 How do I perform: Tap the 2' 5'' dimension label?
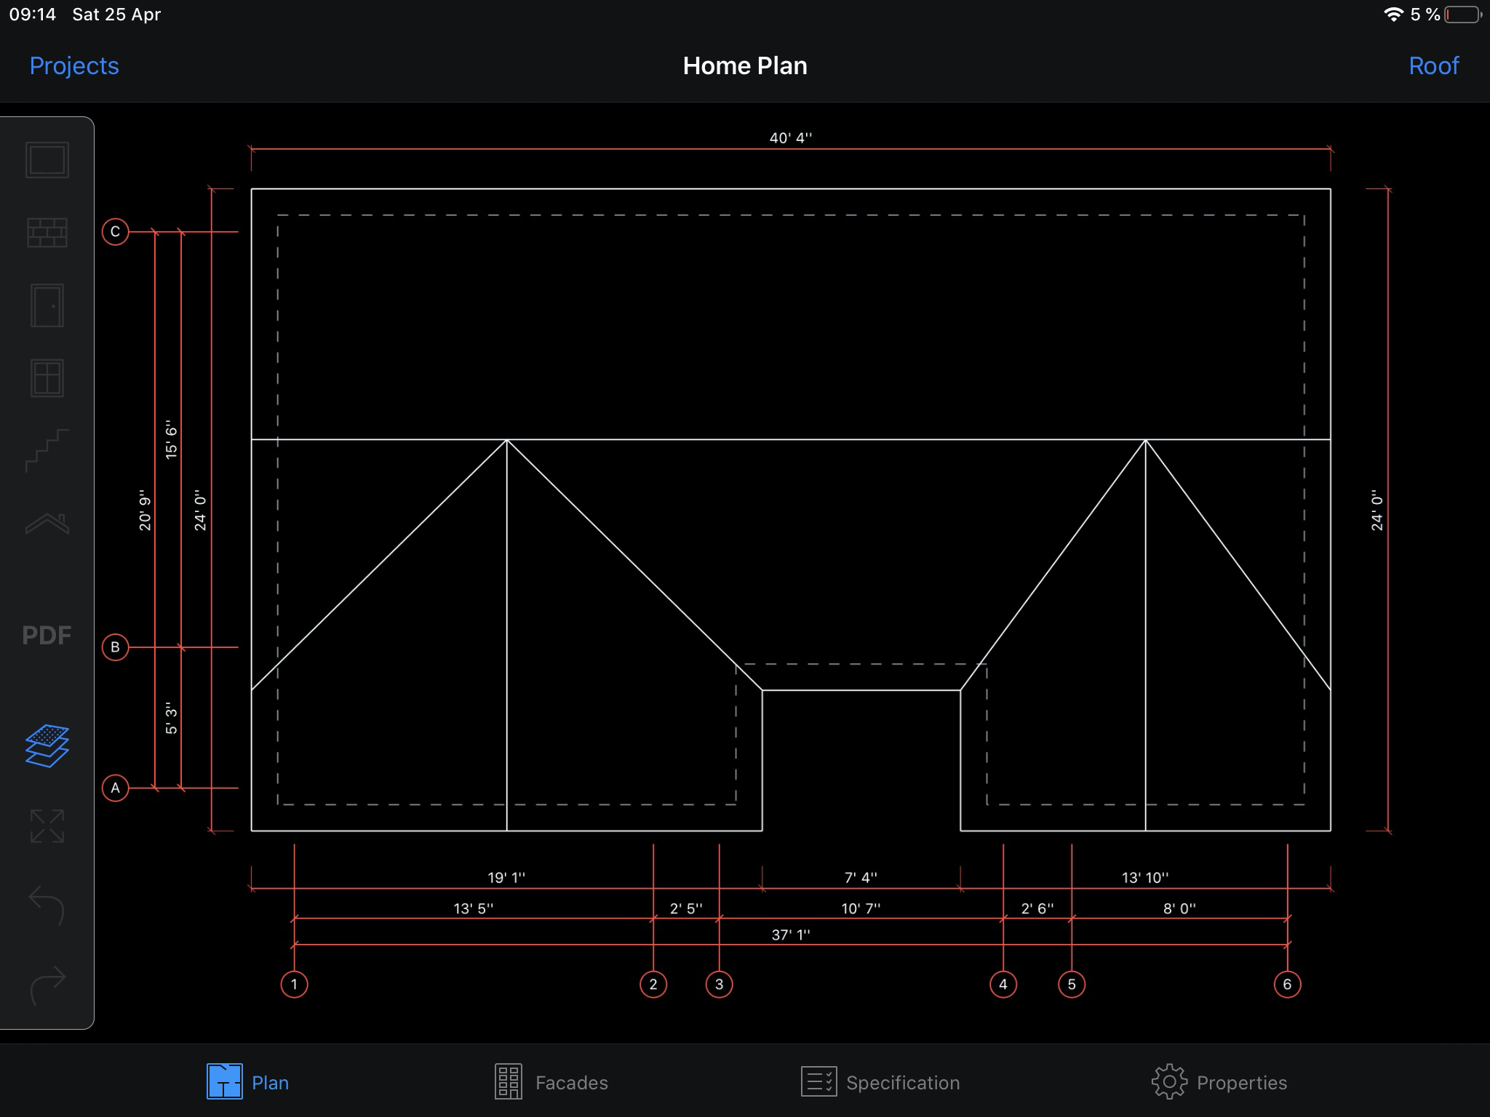click(x=686, y=908)
